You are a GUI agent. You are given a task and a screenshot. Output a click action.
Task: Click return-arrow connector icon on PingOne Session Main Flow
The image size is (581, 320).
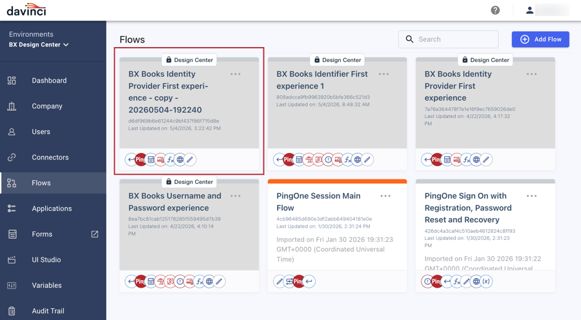click(x=309, y=281)
